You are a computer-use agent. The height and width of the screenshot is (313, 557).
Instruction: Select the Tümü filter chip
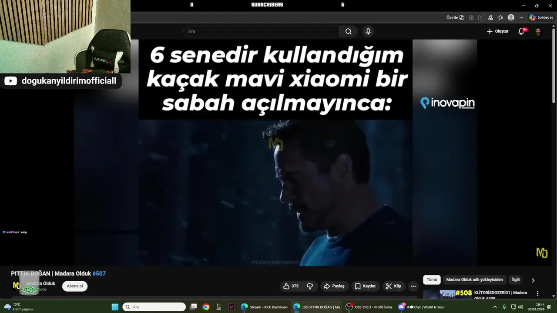[x=432, y=280]
